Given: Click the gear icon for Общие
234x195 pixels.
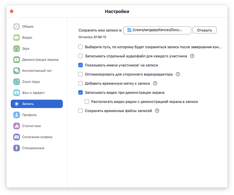Looking at the screenshot, I should 17,27.
